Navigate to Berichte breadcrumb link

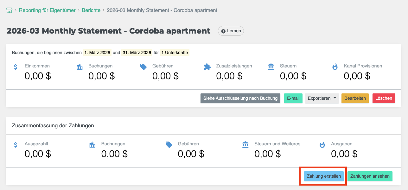91,10
